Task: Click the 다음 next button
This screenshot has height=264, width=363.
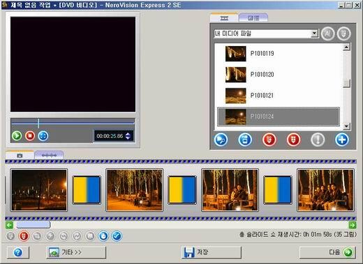Action: click(x=327, y=252)
